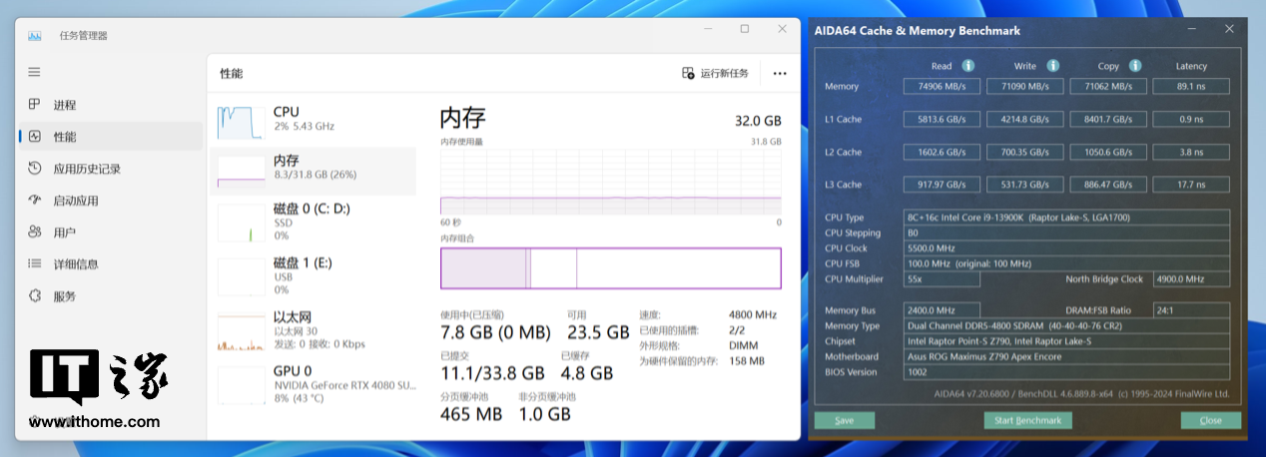Open the three-dot more options menu

tap(780, 73)
